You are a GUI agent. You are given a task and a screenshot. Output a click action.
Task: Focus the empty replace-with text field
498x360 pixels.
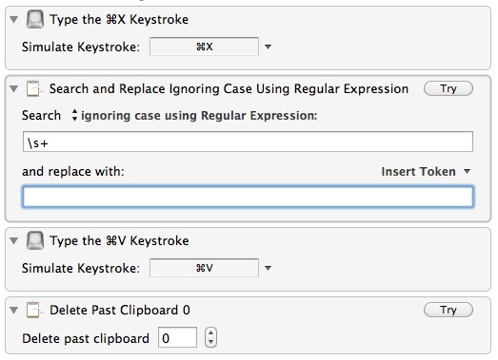248,197
